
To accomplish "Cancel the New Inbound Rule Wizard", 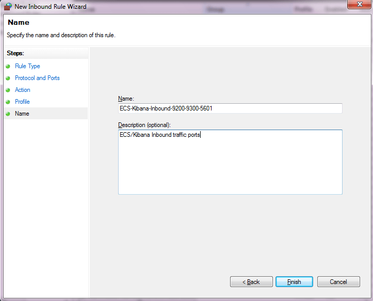I will [338, 282].
